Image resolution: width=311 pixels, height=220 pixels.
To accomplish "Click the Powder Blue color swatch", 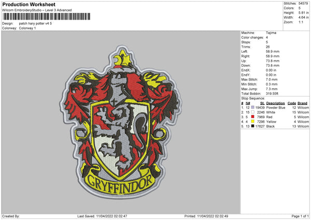I will (252, 107).
